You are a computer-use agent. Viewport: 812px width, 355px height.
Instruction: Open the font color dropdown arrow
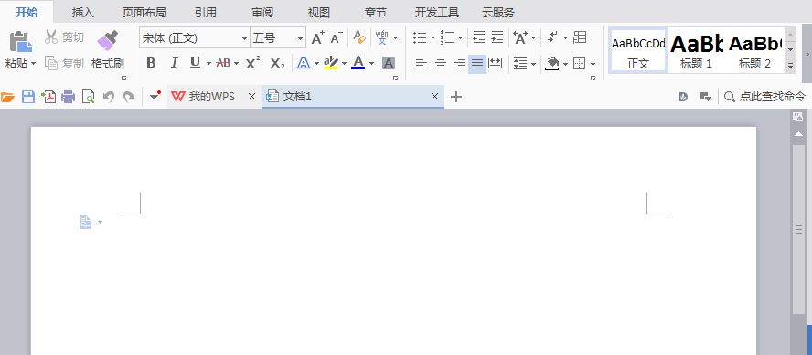tap(371, 64)
